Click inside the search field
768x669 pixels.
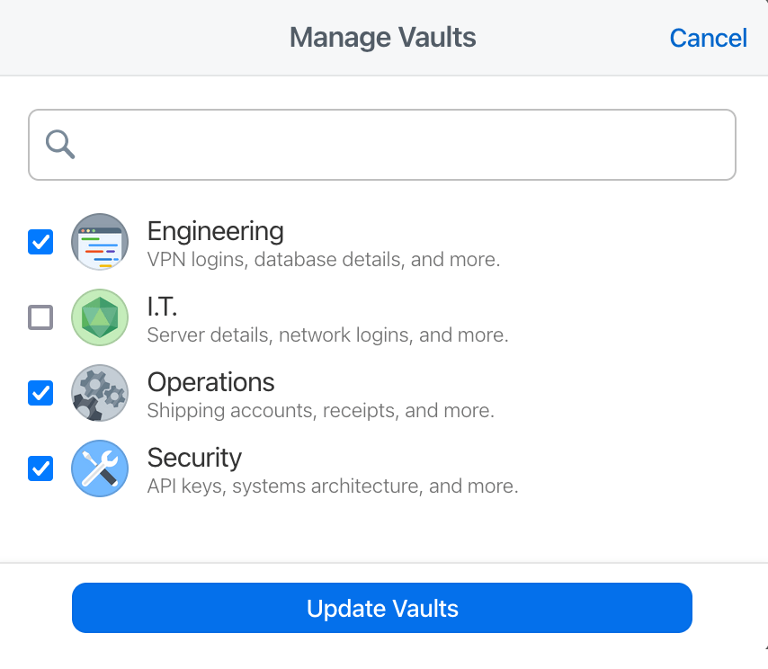[x=382, y=144]
